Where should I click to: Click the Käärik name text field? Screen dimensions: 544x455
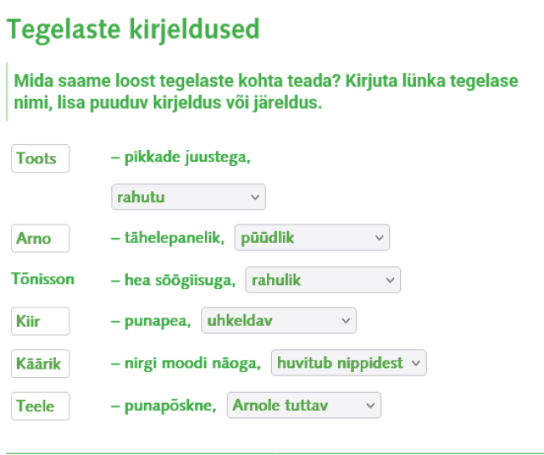coord(40,364)
